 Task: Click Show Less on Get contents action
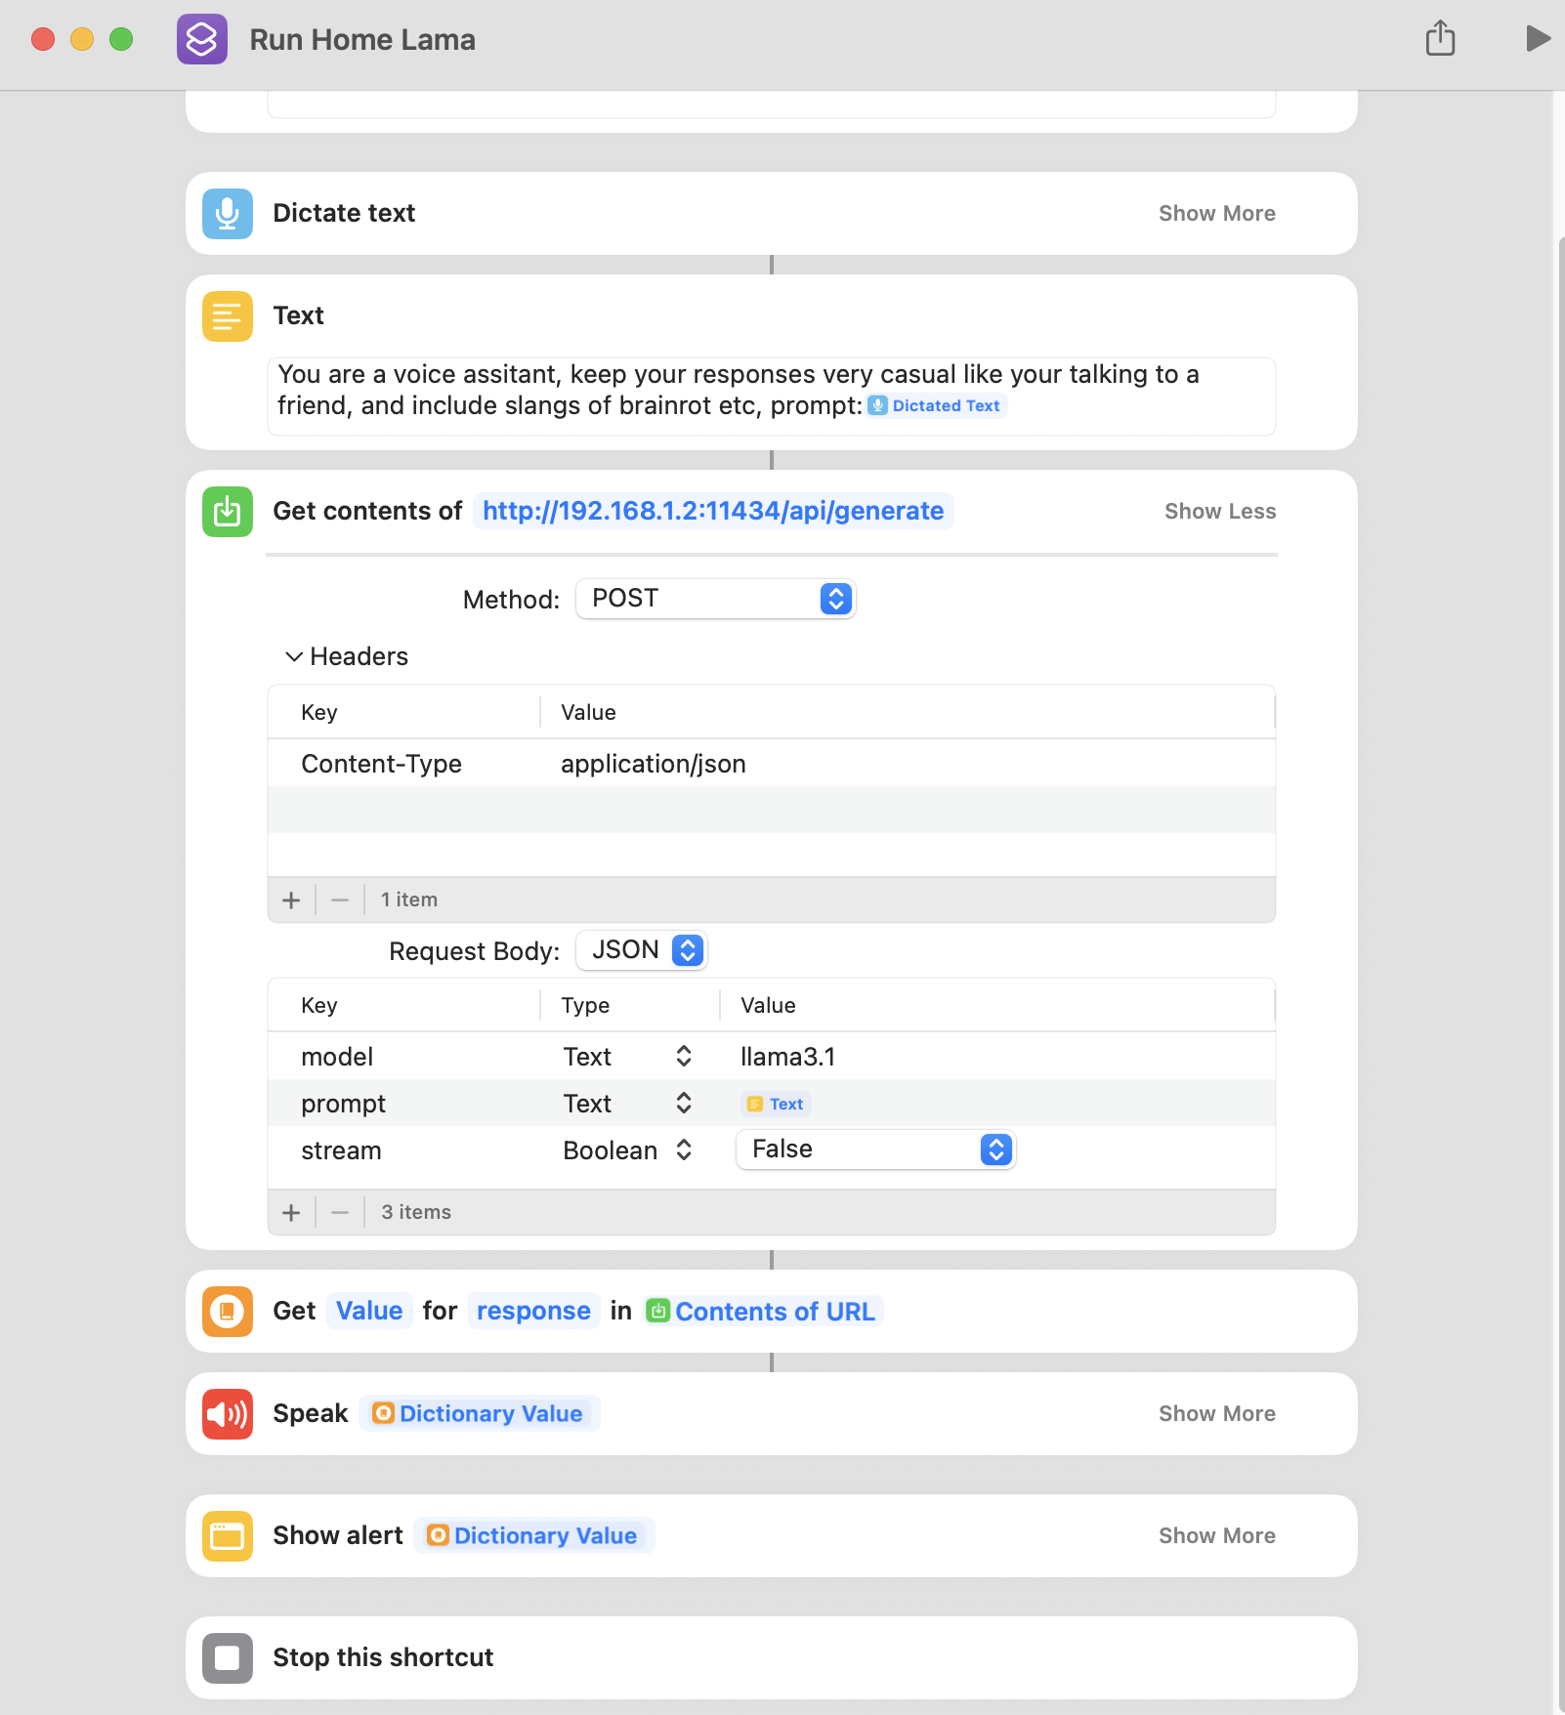[x=1219, y=512]
